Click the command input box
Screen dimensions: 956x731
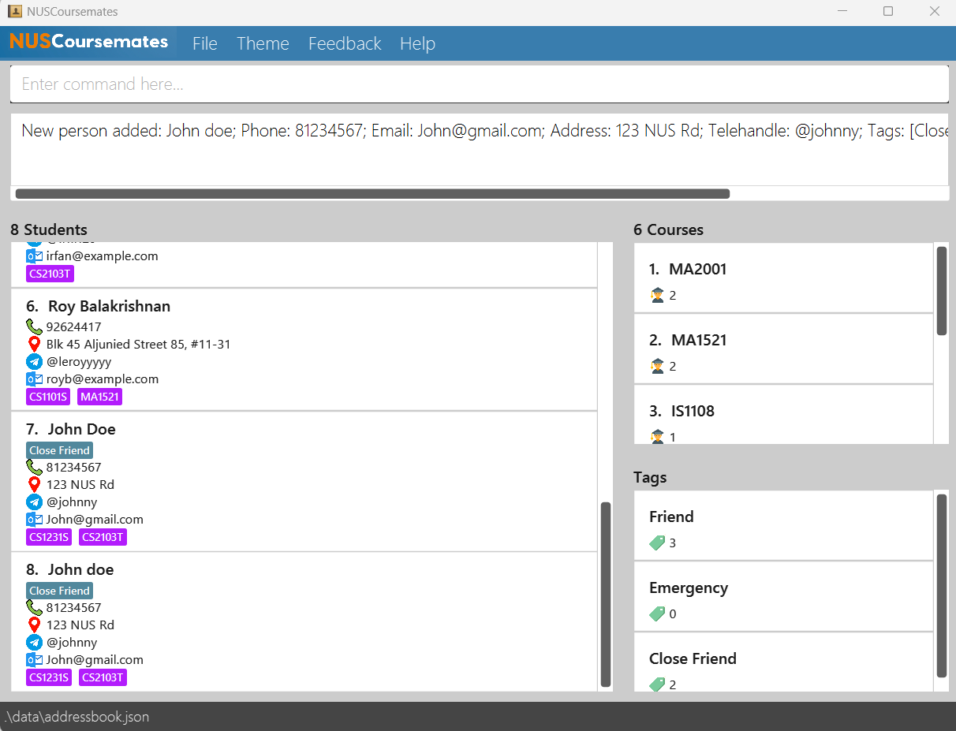tap(479, 84)
